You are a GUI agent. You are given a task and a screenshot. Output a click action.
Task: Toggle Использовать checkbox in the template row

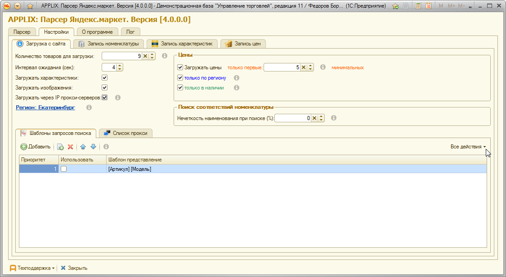point(64,169)
